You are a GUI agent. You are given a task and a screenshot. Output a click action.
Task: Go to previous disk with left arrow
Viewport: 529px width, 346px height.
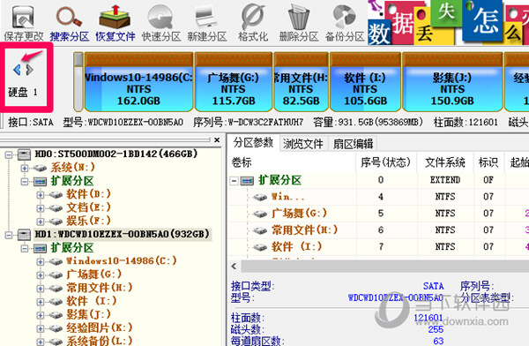coord(17,70)
